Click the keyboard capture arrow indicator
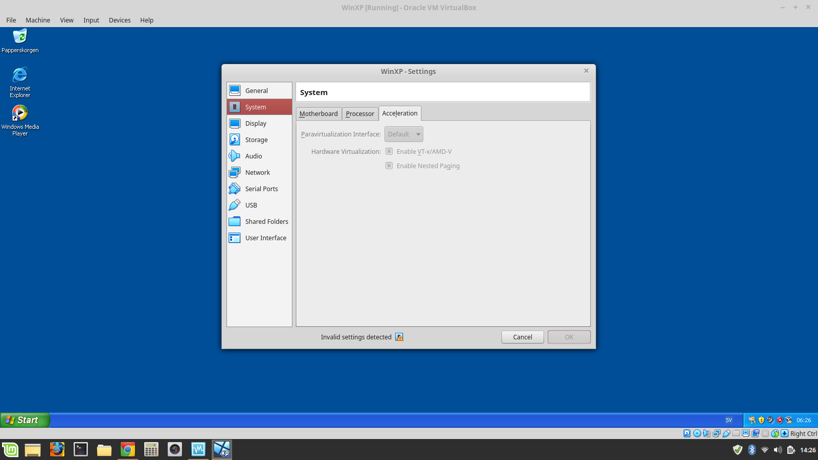 [784, 433]
